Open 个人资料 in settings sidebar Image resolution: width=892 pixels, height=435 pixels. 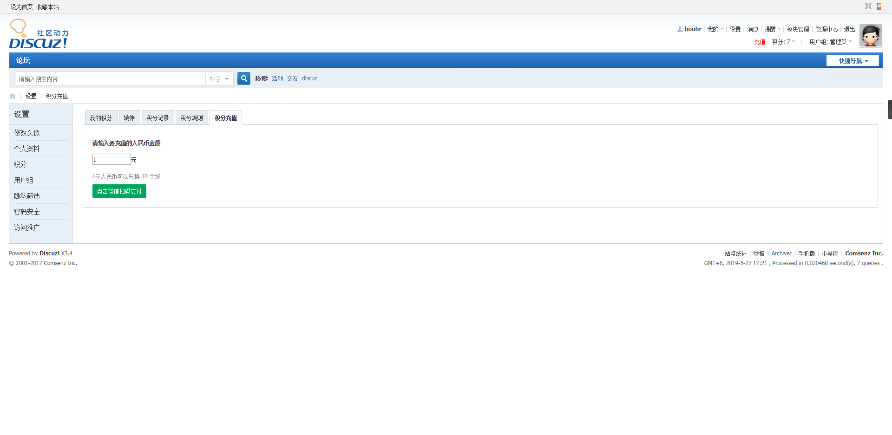[26, 149]
